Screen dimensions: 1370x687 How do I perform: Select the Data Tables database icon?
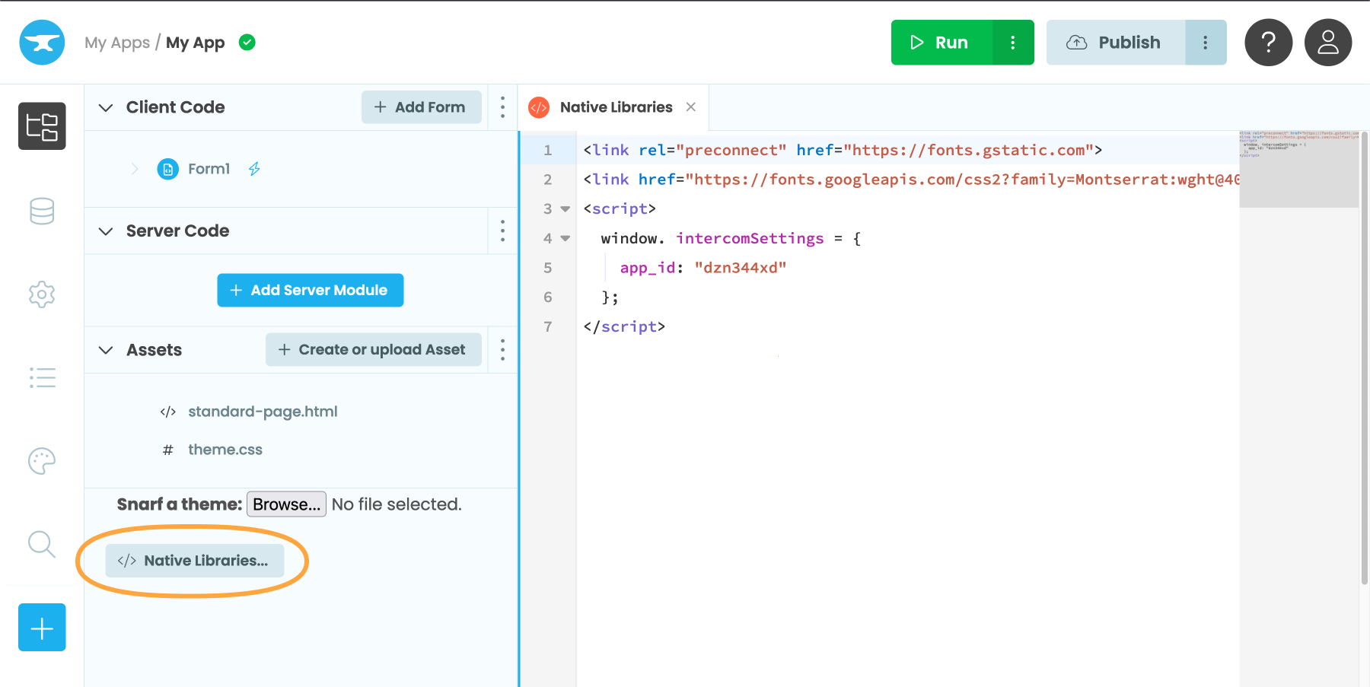[x=42, y=211]
